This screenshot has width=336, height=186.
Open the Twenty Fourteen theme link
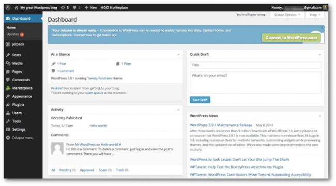pyautogui.click(x=99, y=79)
